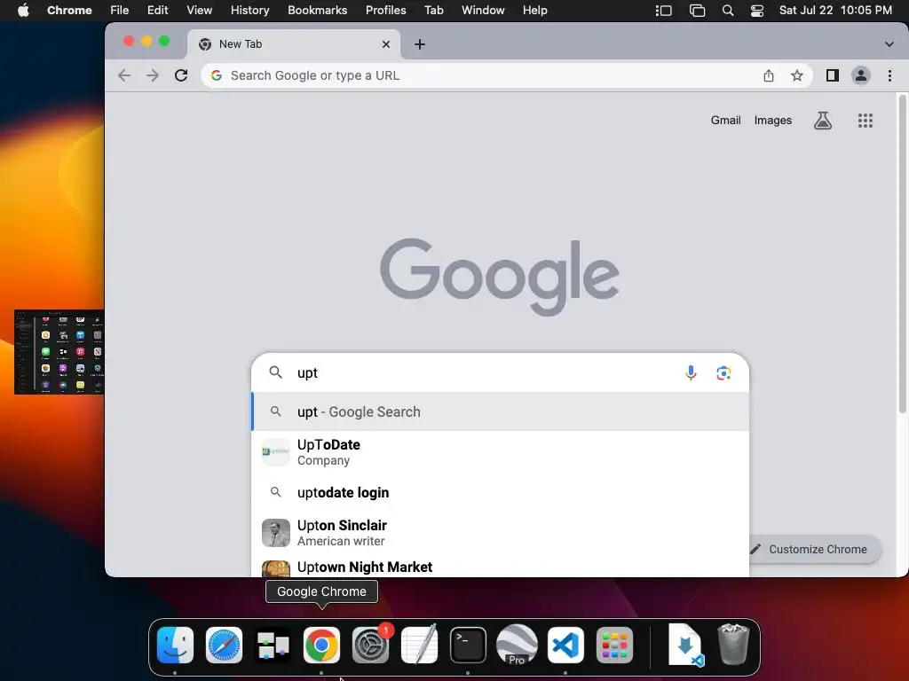Open the Trash in Dock

733,645
